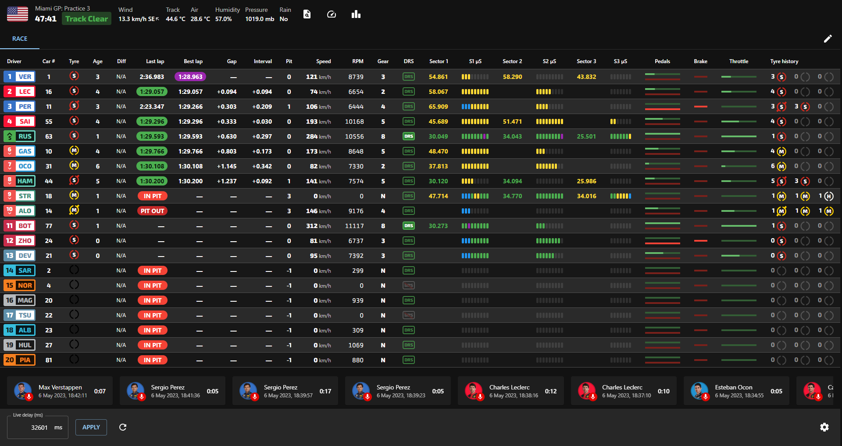Select the RACE tab
Viewport: 842px width, 446px height.
click(x=20, y=39)
